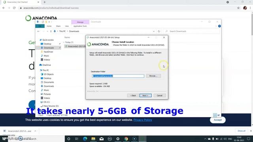The height and width of the screenshot is (142, 253).
Task: Open Task View from the taskbar
Action: (77, 139)
